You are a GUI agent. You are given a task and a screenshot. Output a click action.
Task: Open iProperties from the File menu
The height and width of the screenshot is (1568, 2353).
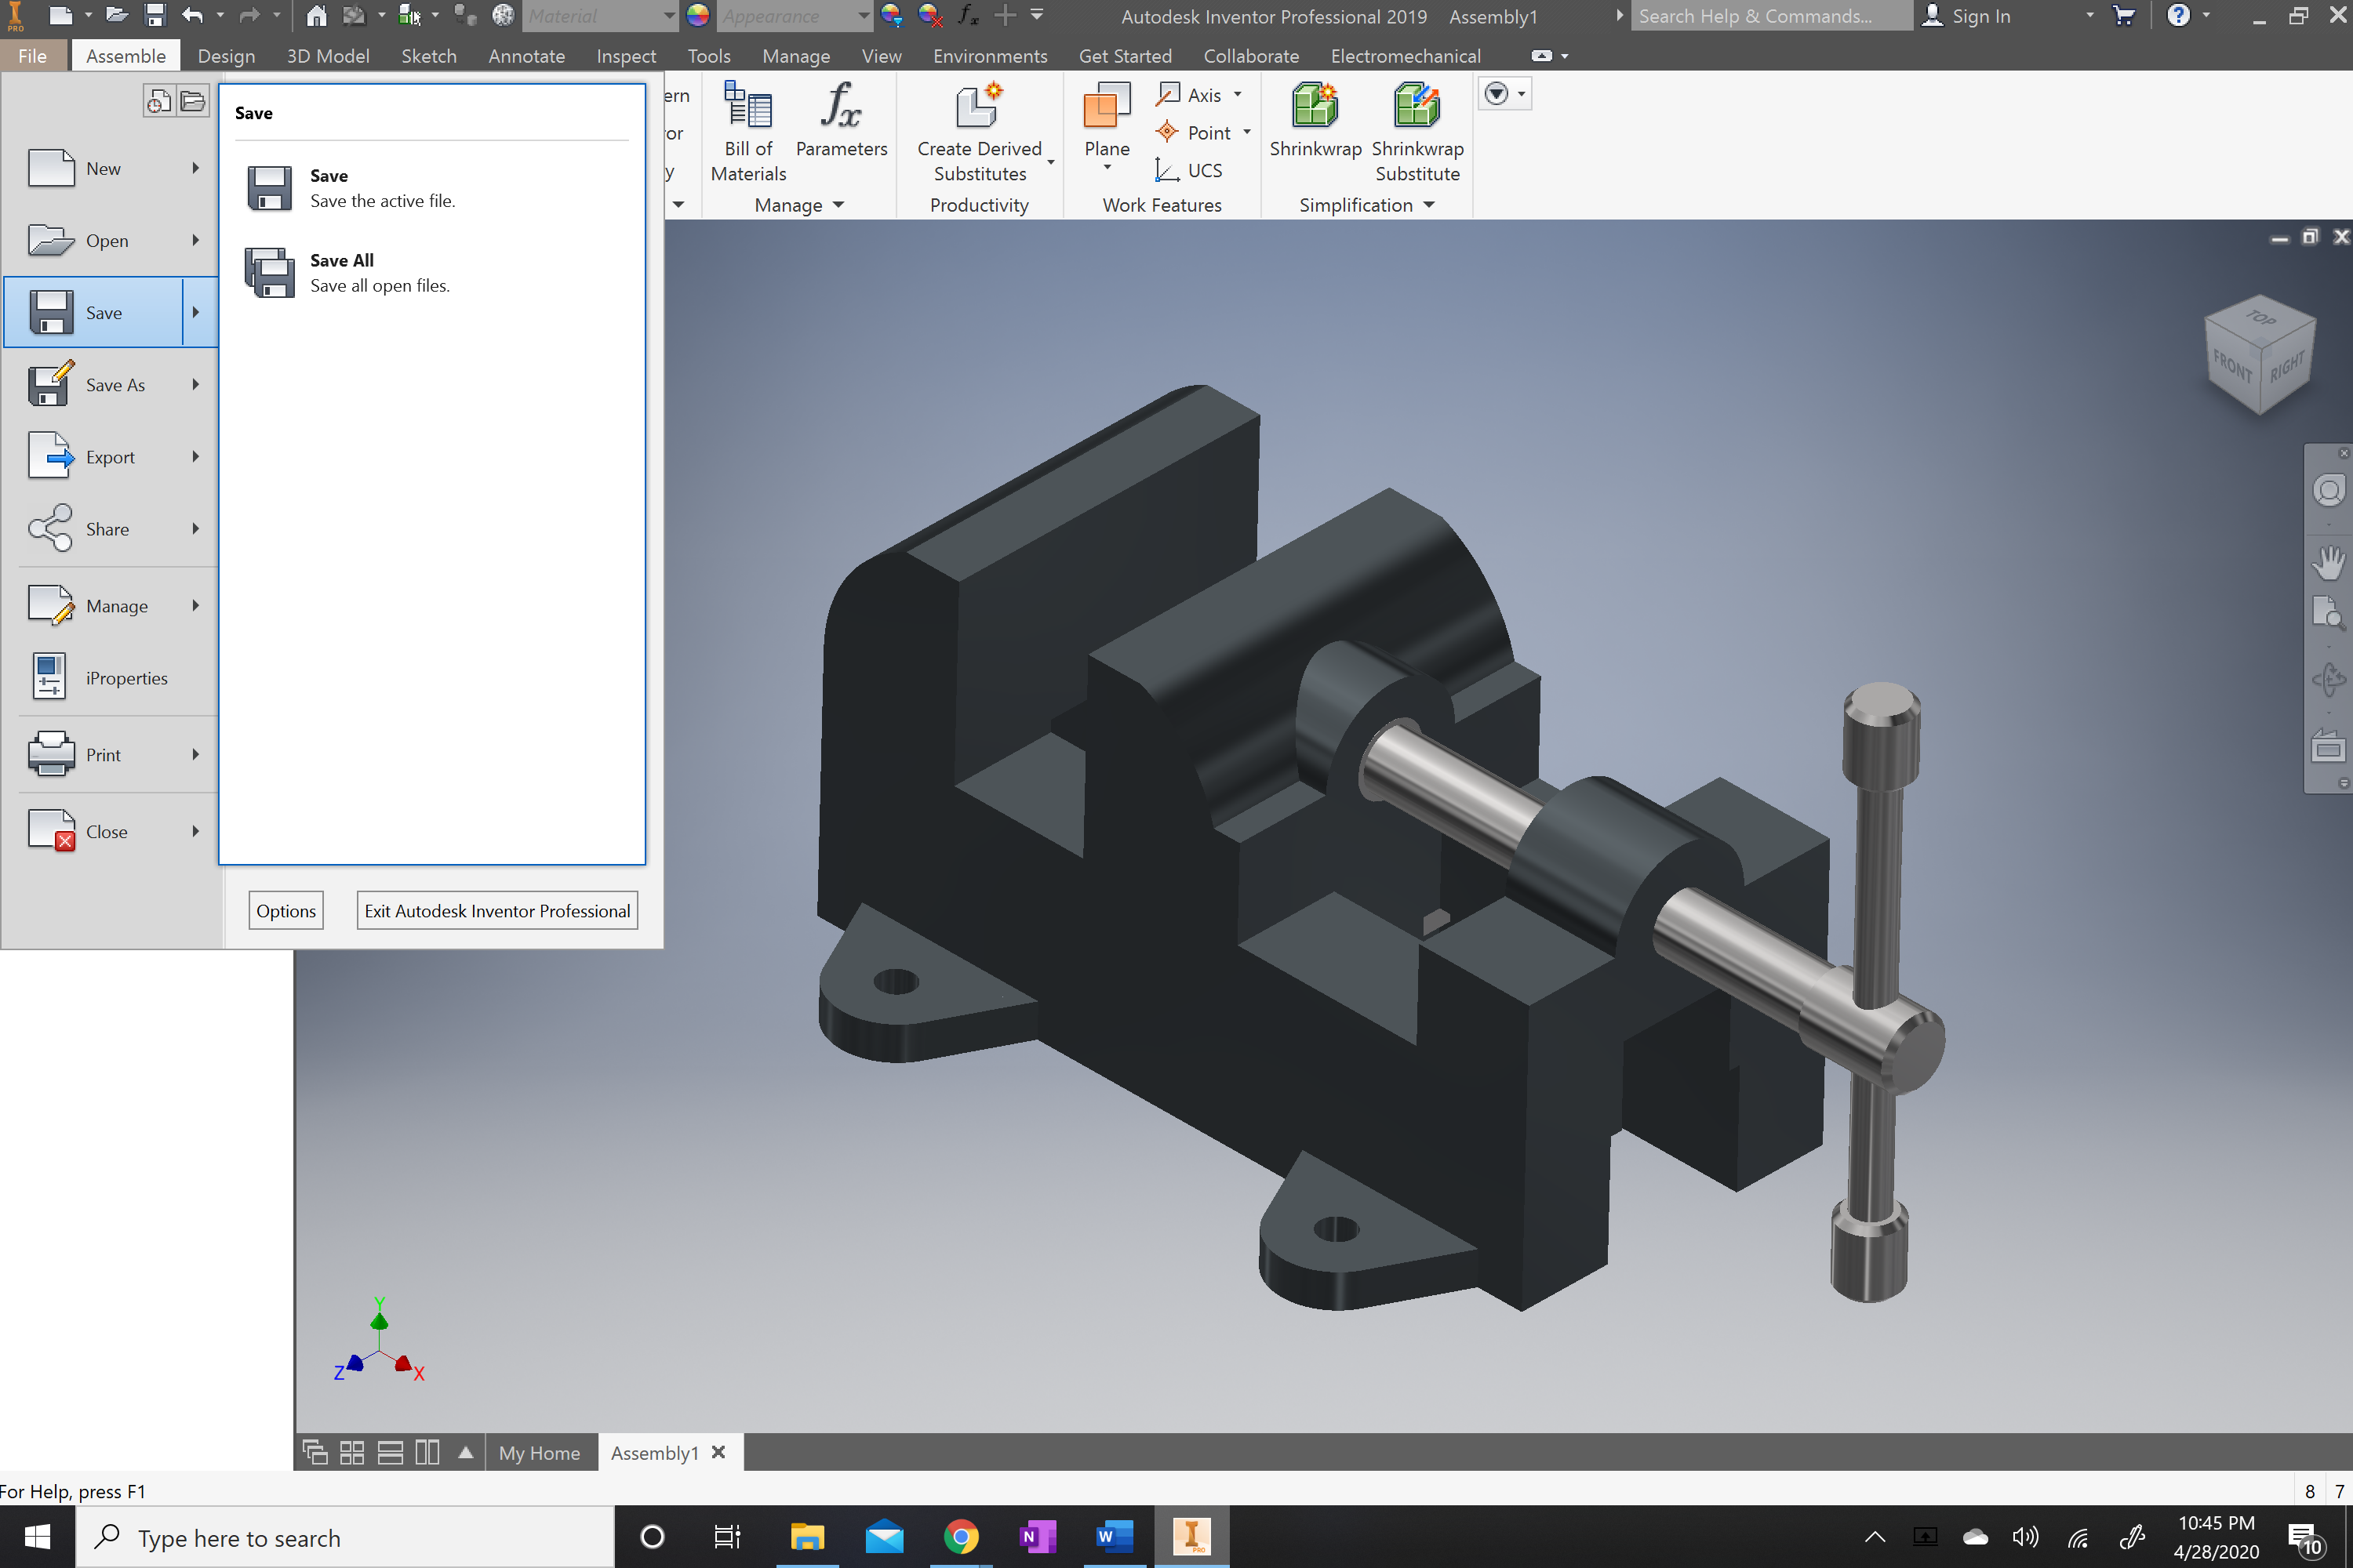point(110,677)
